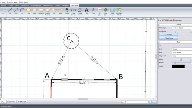This screenshot has height=108, width=192.
Task: Select the Plant Label tool
Action: pyautogui.click(x=106, y=12)
